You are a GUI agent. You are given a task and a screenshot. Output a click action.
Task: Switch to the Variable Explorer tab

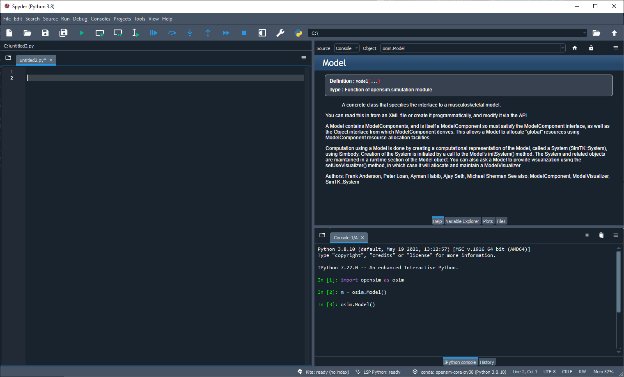[x=462, y=221]
